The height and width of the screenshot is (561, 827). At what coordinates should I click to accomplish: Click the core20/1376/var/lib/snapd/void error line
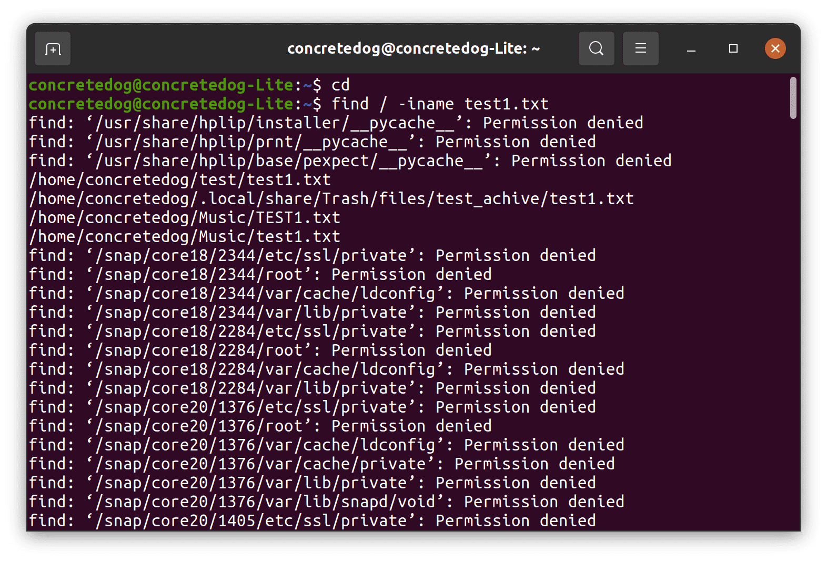pos(327,502)
